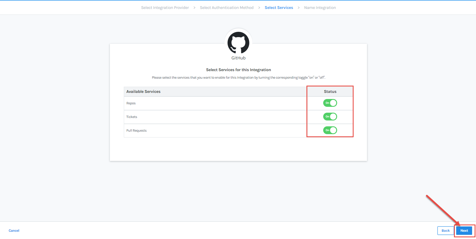Toggle the Tickets service switch
Viewport: 476px width, 239px height.
(x=330, y=117)
